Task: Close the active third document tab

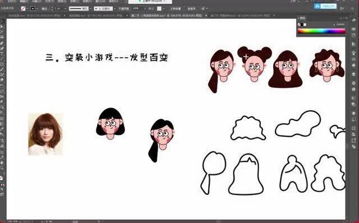Action: (206, 16)
